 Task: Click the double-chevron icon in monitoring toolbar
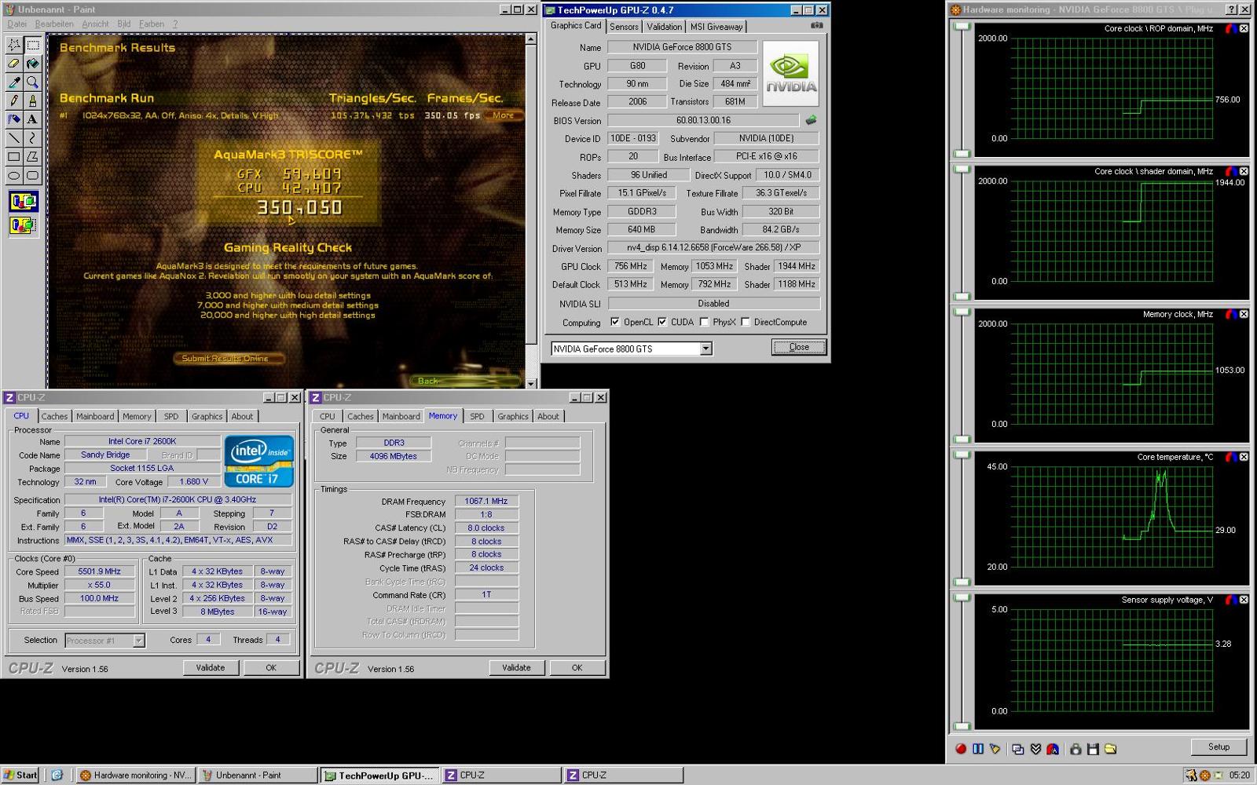(1035, 749)
